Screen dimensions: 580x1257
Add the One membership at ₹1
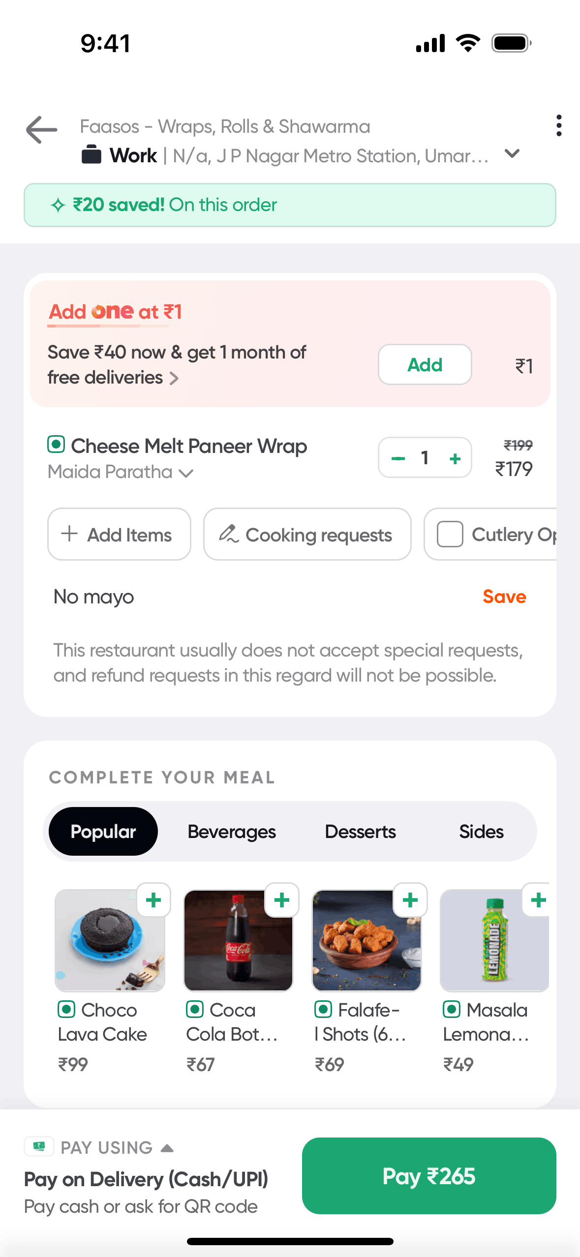(x=425, y=365)
